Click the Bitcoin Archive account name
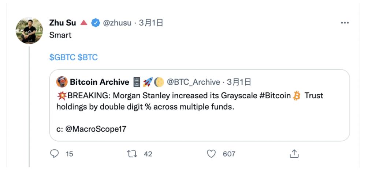 (x=99, y=82)
